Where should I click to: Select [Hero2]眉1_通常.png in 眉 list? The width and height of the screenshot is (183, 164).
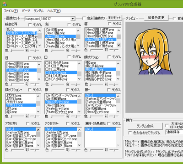pyautogui.click(x=101, y=30)
